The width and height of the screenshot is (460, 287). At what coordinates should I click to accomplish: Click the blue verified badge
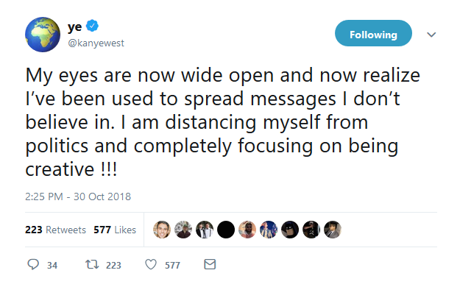pos(92,26)
